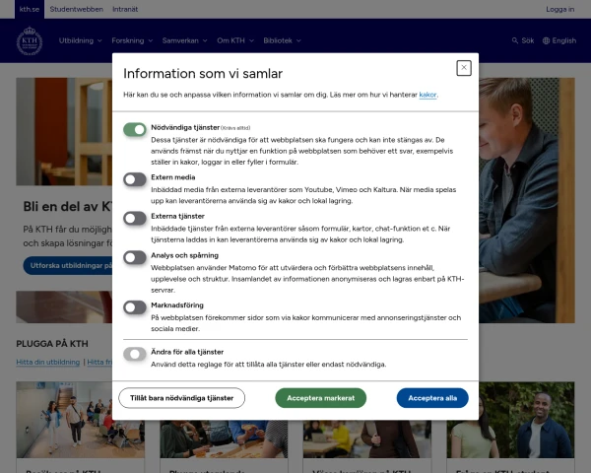Open the Intranät tab

point(123,9)
